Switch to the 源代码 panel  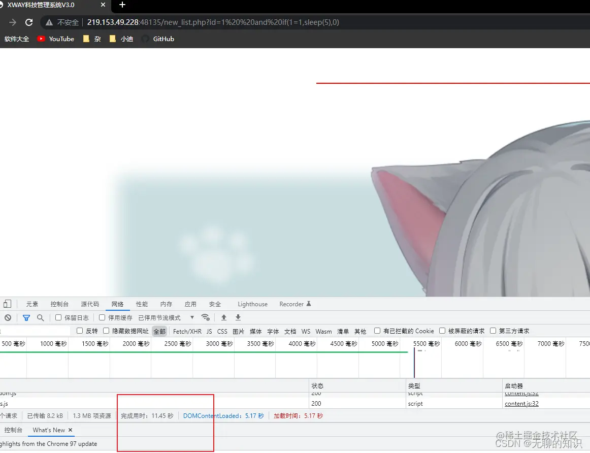click(x=90, y=304)
